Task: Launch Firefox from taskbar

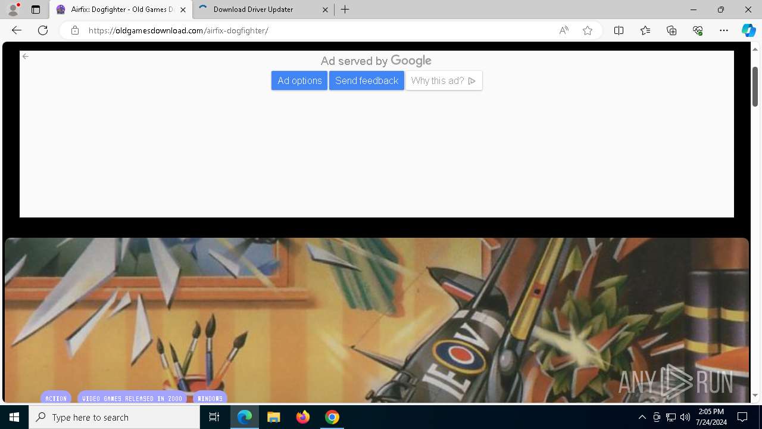Action: pos(303,417)
